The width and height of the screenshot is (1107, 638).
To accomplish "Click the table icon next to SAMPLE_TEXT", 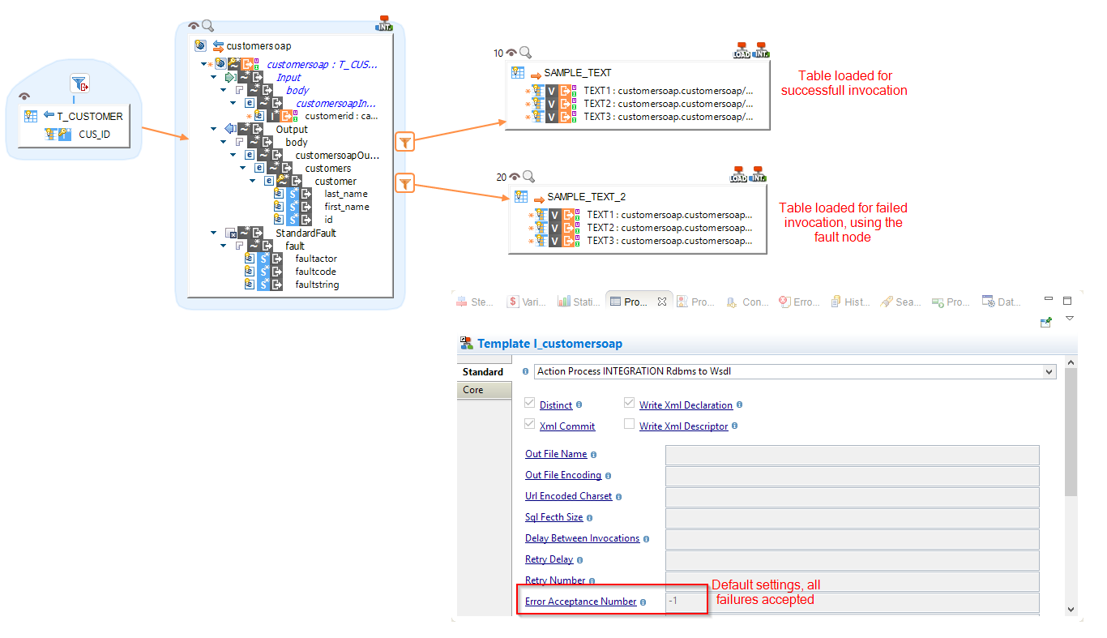I will (x=517, y=72).
